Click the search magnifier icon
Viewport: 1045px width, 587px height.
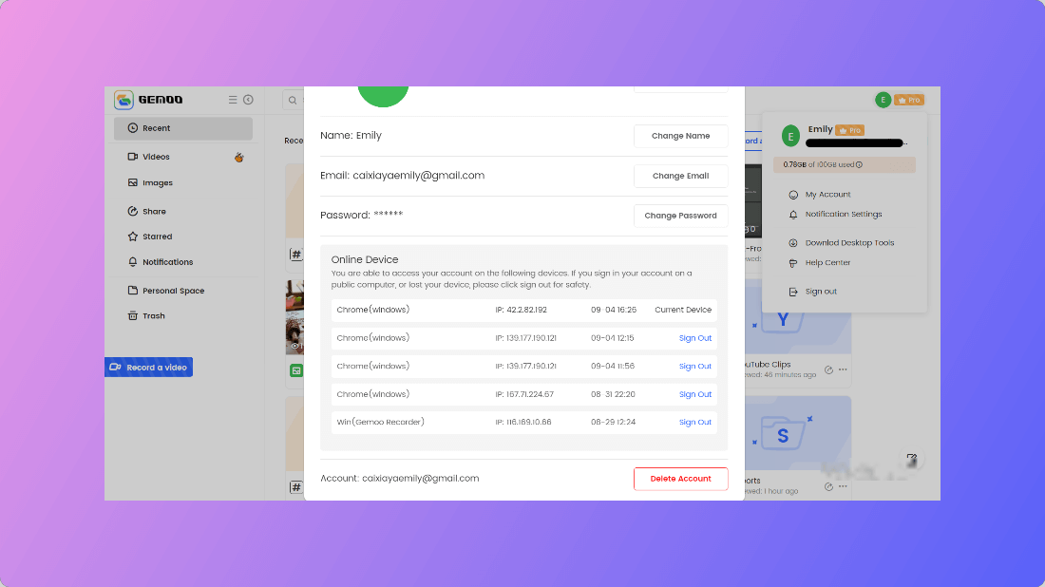click(293, 100)
